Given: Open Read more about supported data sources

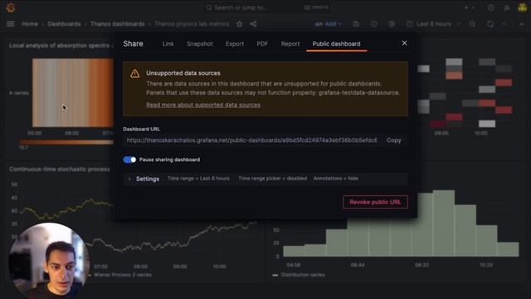Looking at the screenshot, I should pos(203,105).
